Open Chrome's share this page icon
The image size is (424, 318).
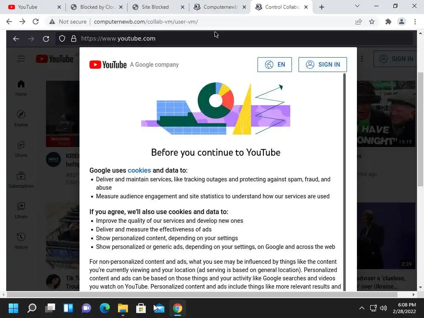click(x=359, y=22)
